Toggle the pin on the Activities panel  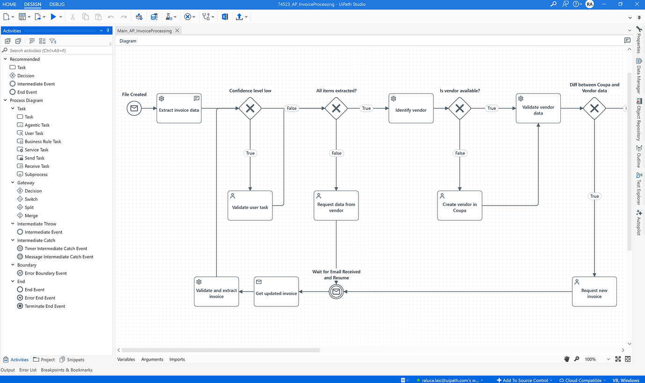coord(107,30)
